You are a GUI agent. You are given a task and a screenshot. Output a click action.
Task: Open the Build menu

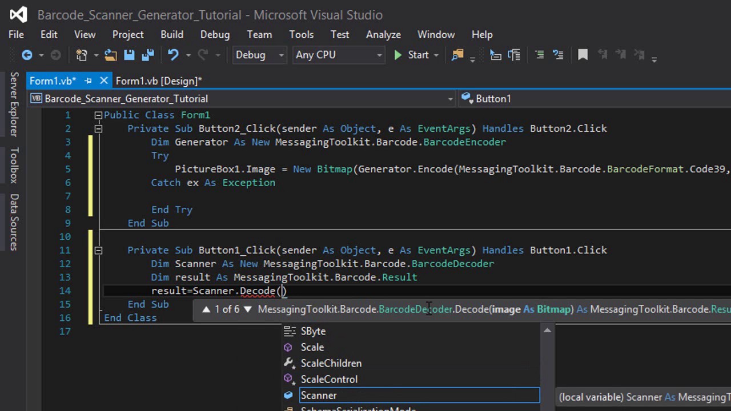click(x=171, y=35)
